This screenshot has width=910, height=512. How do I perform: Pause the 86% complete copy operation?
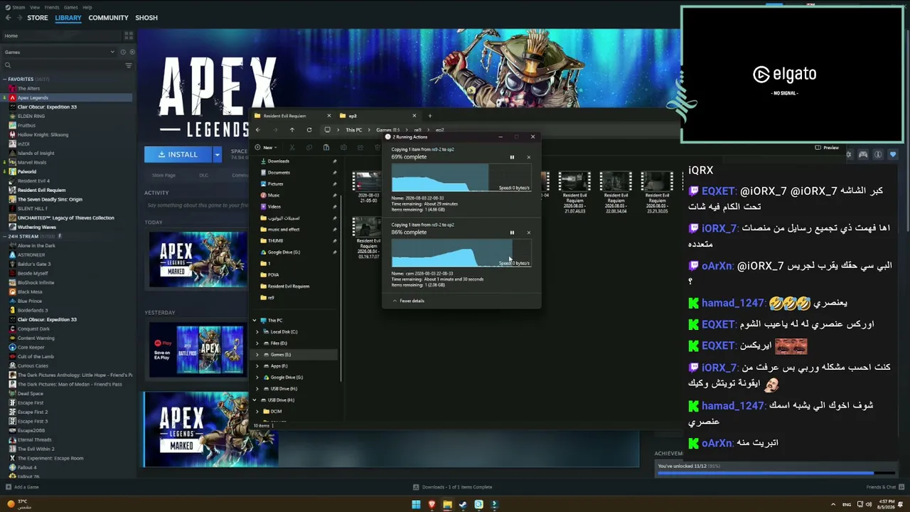(x=512, y=233)
